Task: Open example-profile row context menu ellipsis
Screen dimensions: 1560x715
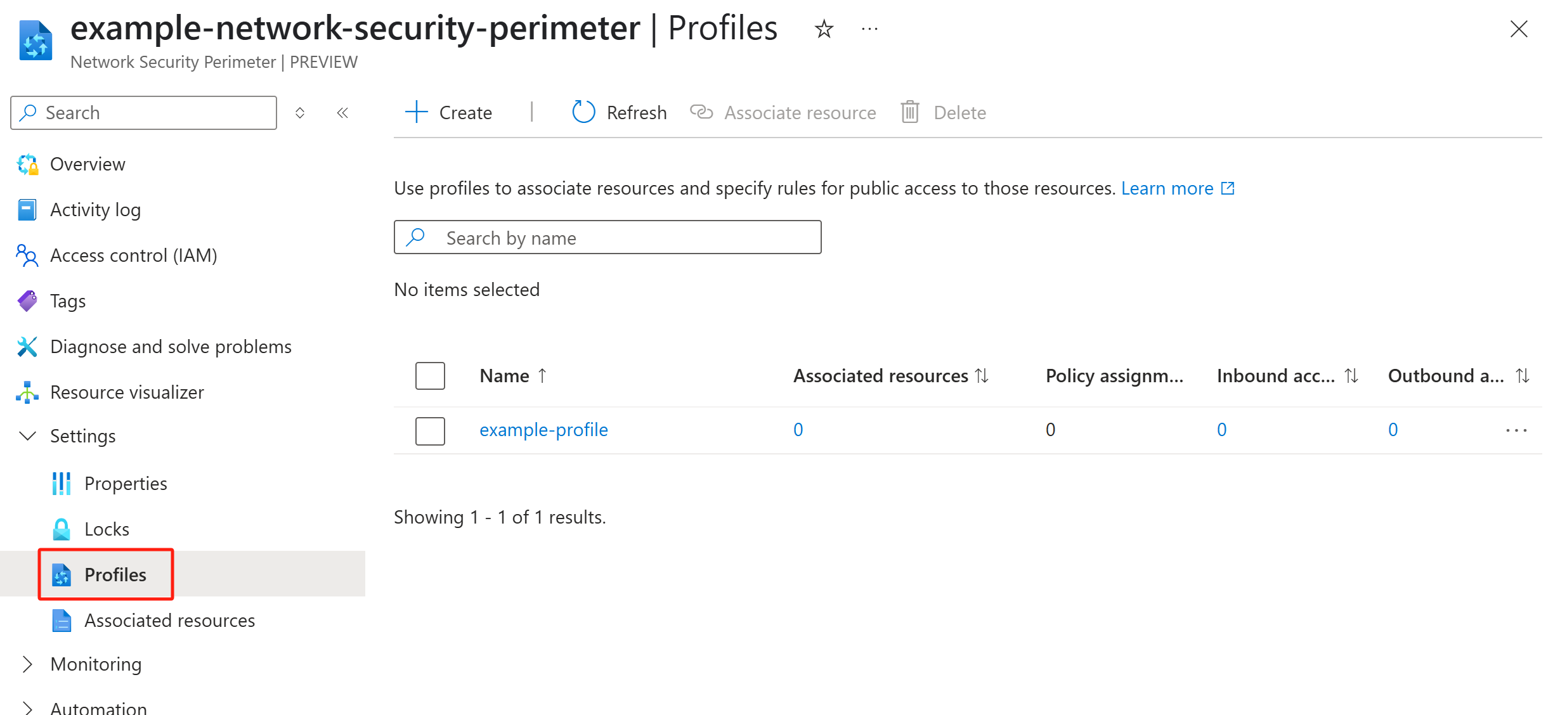Action: [1516, 430]
